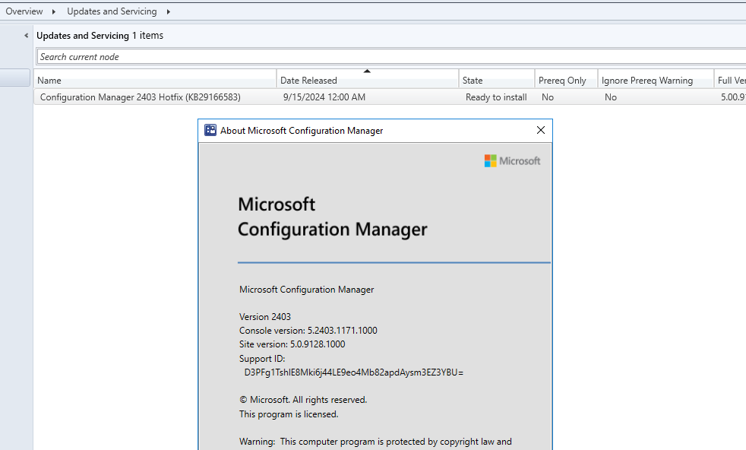Click the Console version 5.2403.1171.1000 text
This screenshot has height=450, width=746.
pyautogui.click(x=308, y=331)
